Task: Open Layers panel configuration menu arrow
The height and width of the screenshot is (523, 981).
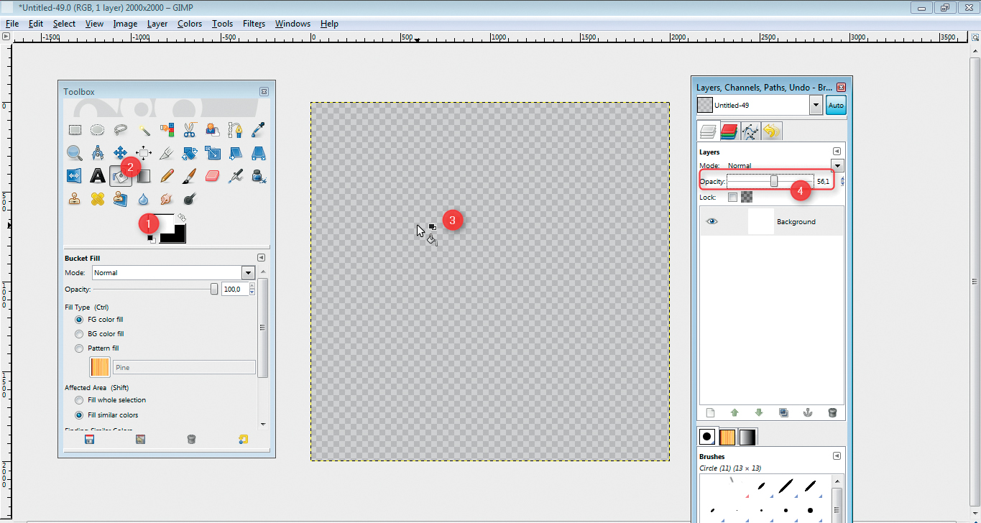Action: coord(837,152)
